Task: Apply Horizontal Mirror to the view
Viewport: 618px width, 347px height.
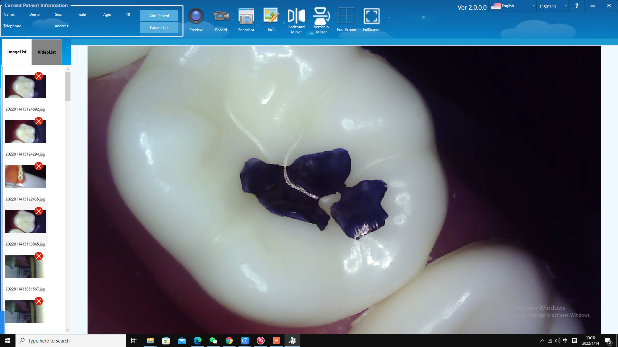Action: [296, 16]
